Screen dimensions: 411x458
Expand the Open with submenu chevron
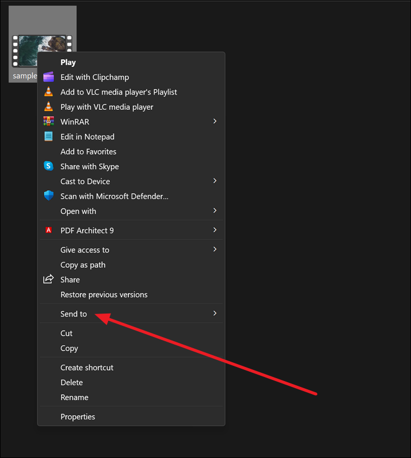[x=215, y=211]
